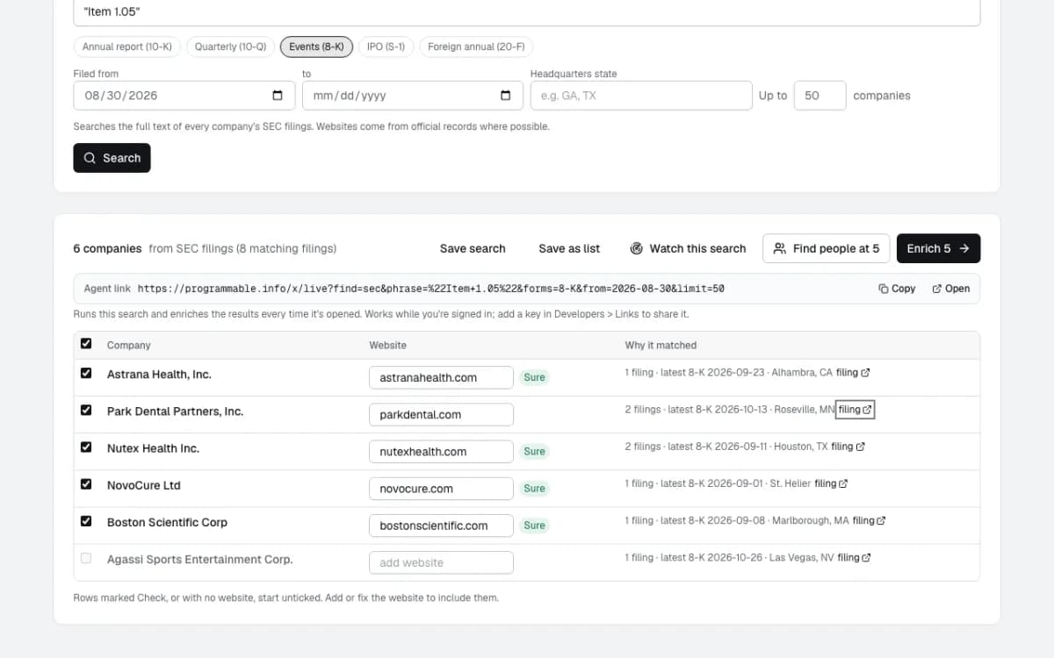This screenshot has height=658, width=1054.
Task: Click the Search button
Action: point(112,158)
